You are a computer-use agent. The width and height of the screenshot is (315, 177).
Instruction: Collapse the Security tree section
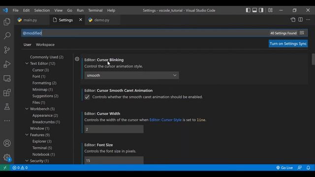pos(27,161)
